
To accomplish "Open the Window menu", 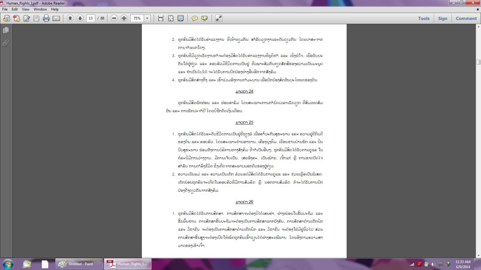I will tap(40, 9).
